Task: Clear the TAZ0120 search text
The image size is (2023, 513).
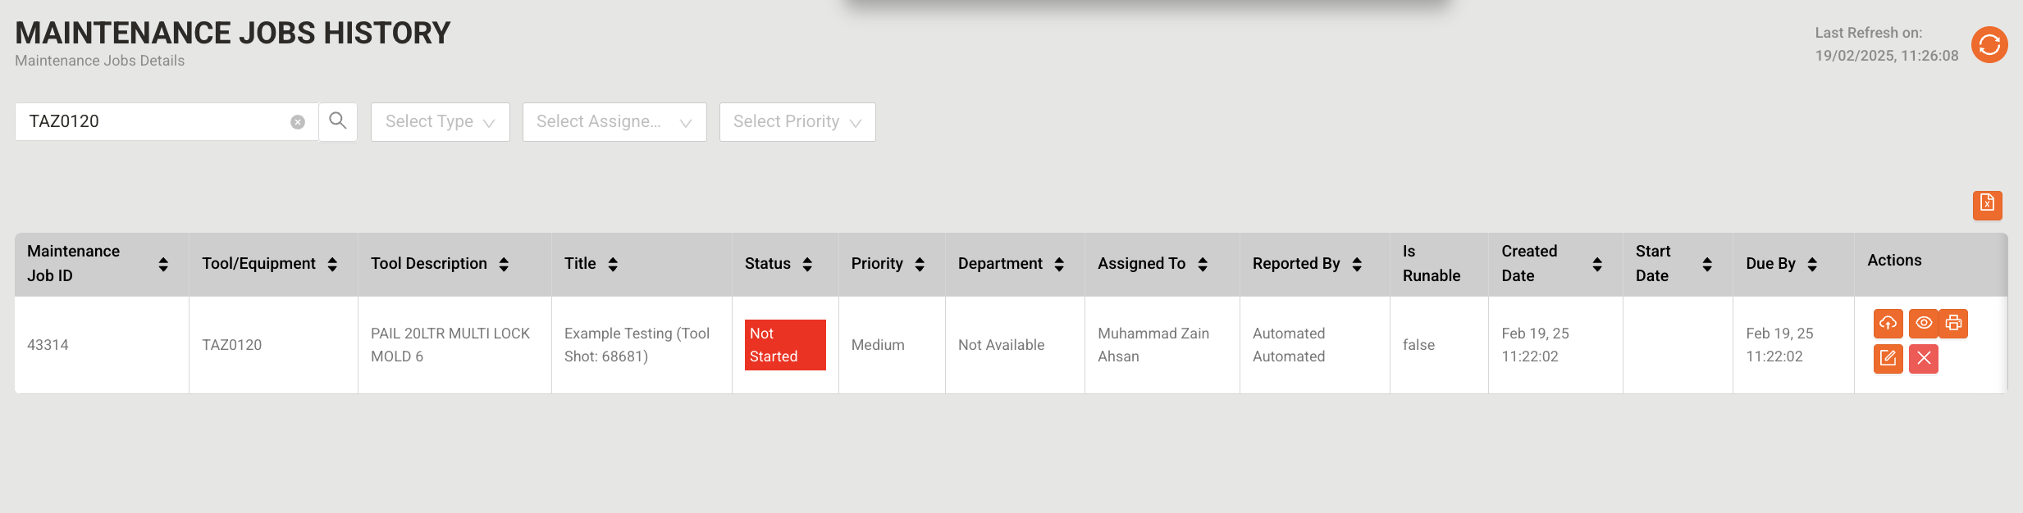Action: [298, 122]
